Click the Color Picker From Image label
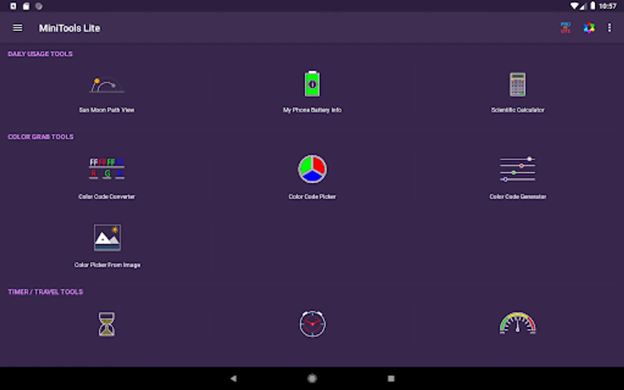Screen dimensions: 624x390 pyautogui.click(x=107, y=265)
